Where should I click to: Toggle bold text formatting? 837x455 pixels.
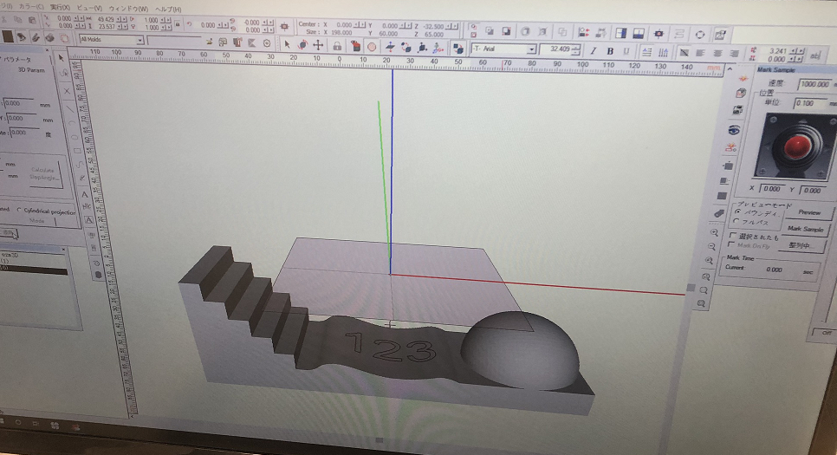pyautogui.click(x=610, y=51)
